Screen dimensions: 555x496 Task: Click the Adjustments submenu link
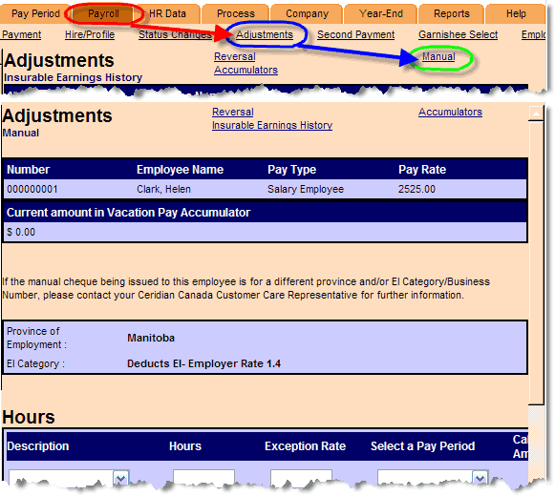pyautogui.click(x=265, y=34)
